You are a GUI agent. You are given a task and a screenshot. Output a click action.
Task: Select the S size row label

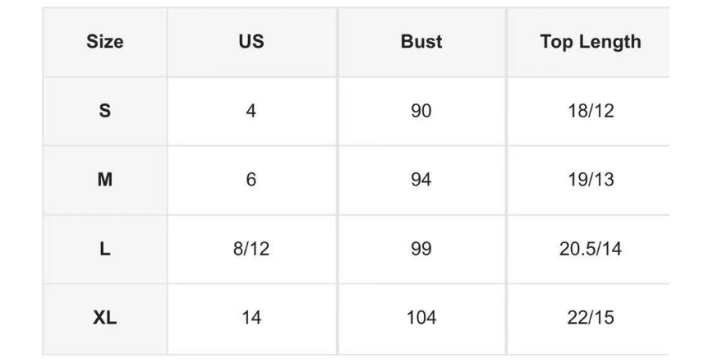click(104, 112)
